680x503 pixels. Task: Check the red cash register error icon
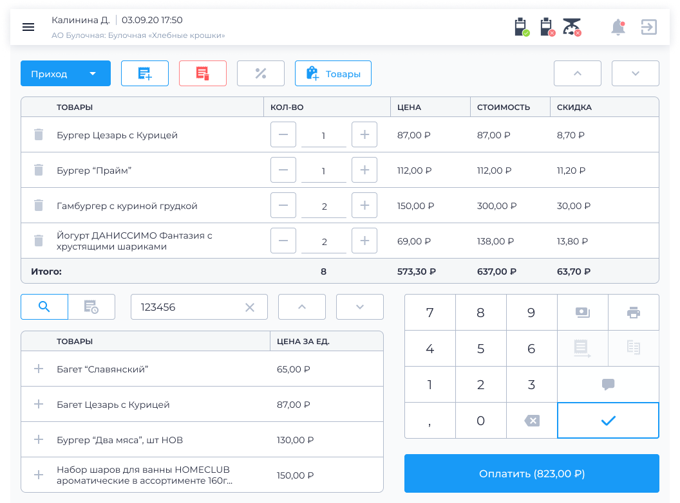[x=548, y=27]
